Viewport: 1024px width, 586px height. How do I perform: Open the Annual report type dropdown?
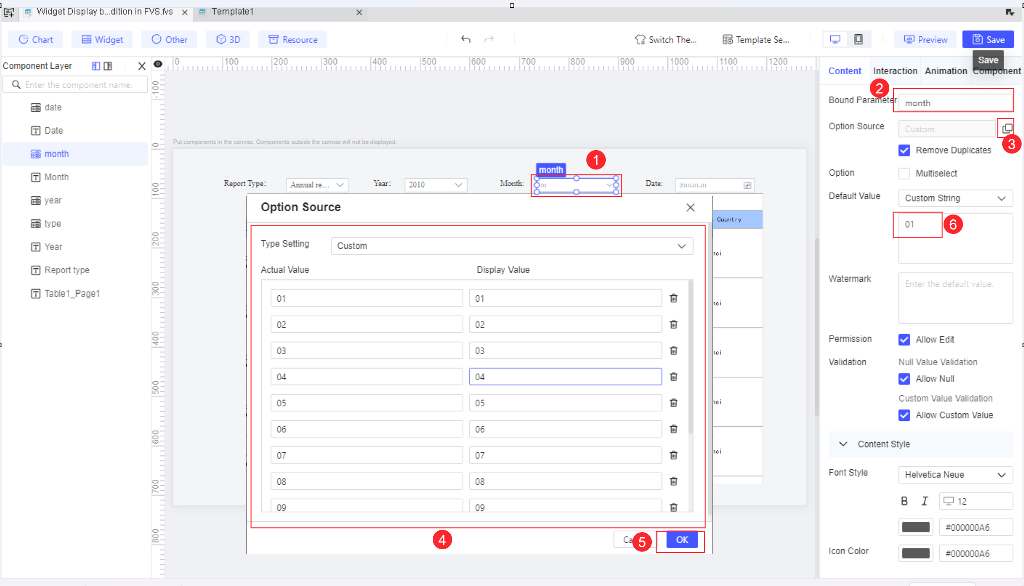317,185
